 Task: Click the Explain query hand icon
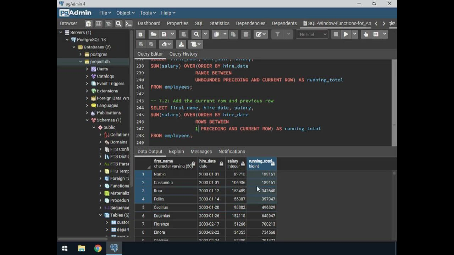(366, 34)
